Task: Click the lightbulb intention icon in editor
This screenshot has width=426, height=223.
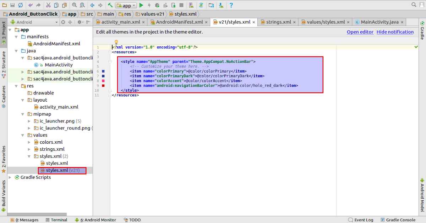Action: 116,42
